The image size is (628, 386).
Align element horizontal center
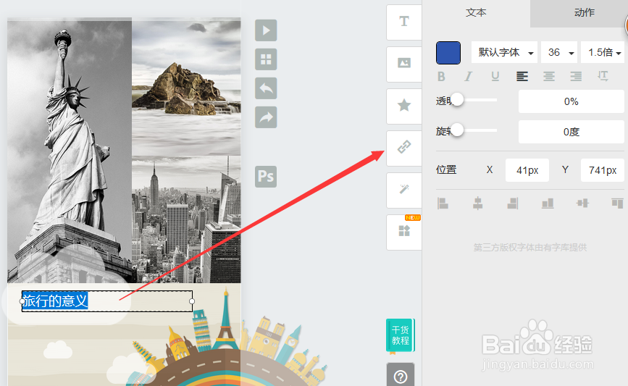[477, 204]
